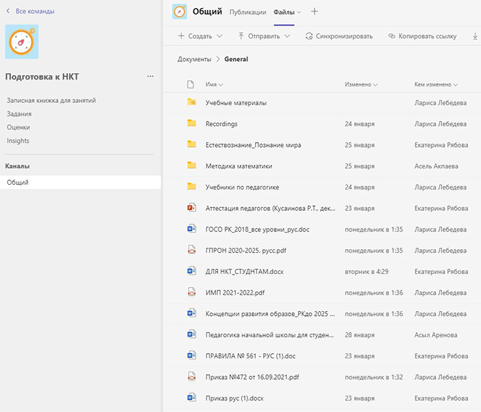Click the download arrow icon in toolbar
The width and height of the screenshot is (481, 412).
(475, 36)
